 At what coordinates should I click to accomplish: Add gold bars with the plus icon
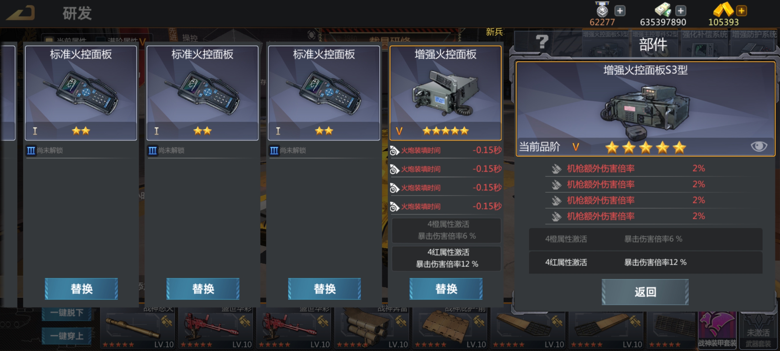pyautogui.click(x=741, y=11)
